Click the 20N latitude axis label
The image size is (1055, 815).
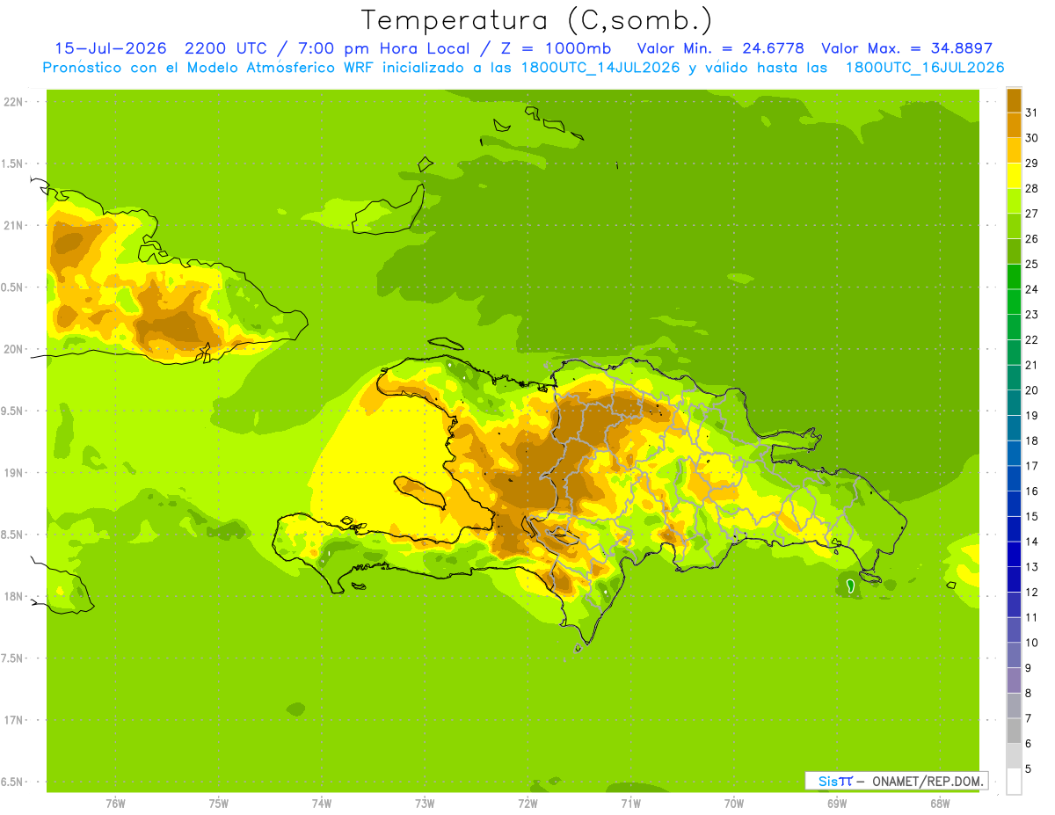[x=14, y=349]
